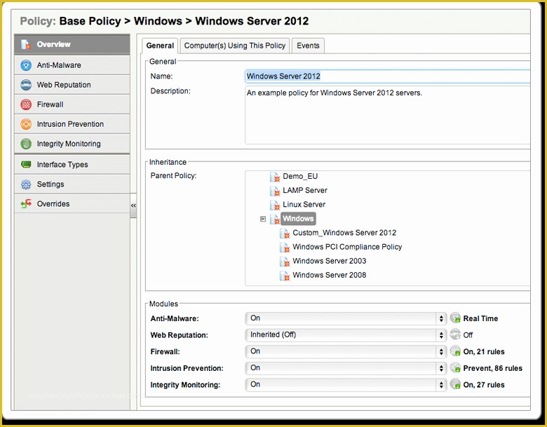The image size is (547, 427).
Task: Select LAMP Server in the policy tree
Action: point(305,191)
